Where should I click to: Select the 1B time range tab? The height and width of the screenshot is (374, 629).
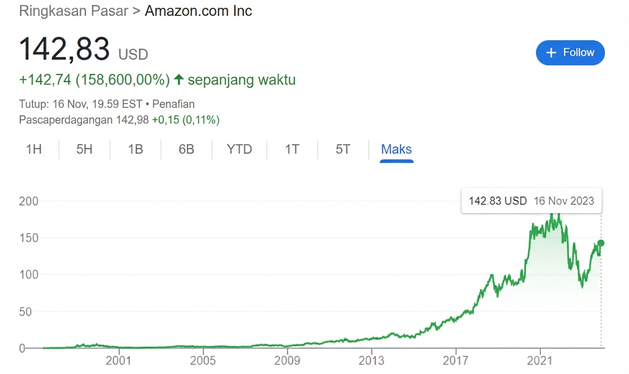[x=135, y=149]
